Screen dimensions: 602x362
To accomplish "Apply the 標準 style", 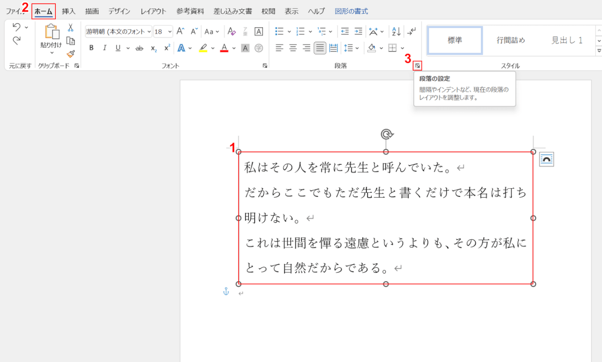I will [x=455, y=40].
